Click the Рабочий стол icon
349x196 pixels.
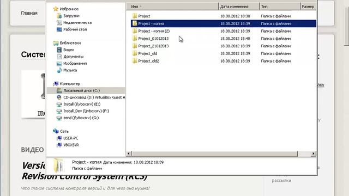pyautogui.click(x=59, y=29)
